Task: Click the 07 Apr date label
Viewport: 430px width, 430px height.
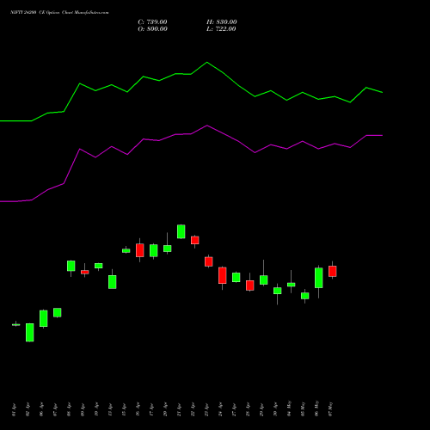Action: [x=55, y=410]
